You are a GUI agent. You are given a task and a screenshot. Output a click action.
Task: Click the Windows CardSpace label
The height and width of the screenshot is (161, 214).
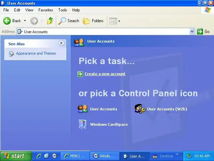(x=109, y=124)
